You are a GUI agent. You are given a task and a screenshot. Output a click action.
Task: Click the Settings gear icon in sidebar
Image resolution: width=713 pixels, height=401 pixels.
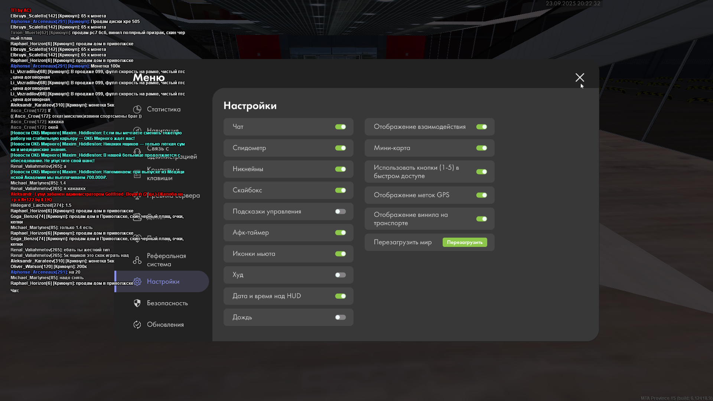point(137,281)
